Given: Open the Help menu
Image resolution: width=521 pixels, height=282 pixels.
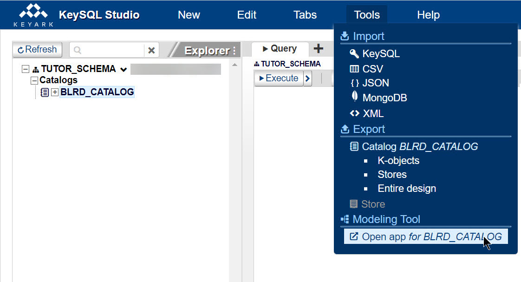Looking at the screenshot, I should tap(428, 15).
